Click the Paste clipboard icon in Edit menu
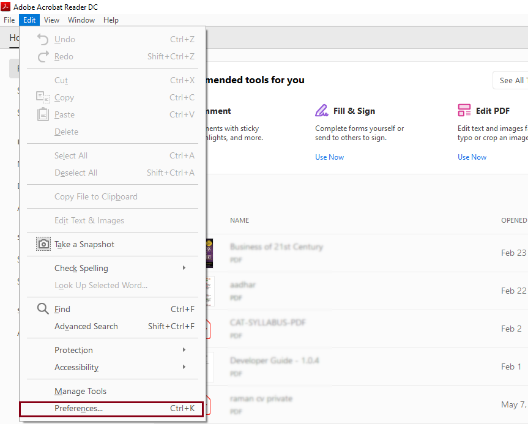 [x=43, y=114]
